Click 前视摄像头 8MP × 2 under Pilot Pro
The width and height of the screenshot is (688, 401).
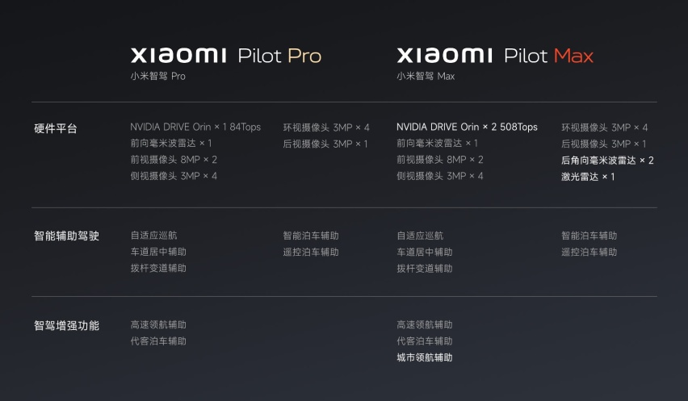174,160
